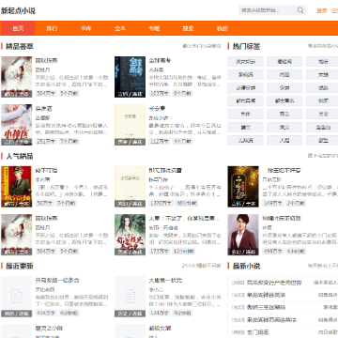Viewport: 338px width, 338px height.
Task: Open the placeholder cover for 大唐第一状元
Action: [130, 297]
